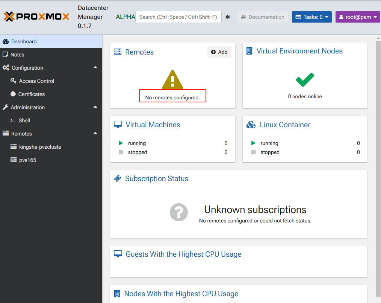The height and width of the screenshot is (303, 381).
Task: Click server icon next to pve165
Action: click(14, 160)
